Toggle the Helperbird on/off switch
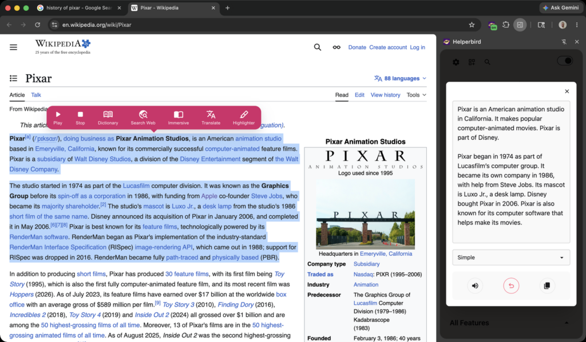Viewport: 586px width, 342px height. (565, 61)
